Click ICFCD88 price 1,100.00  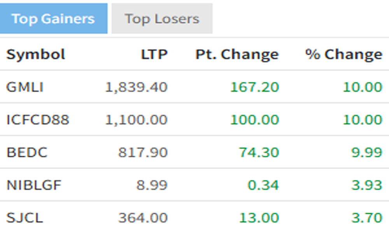point(136,120)
